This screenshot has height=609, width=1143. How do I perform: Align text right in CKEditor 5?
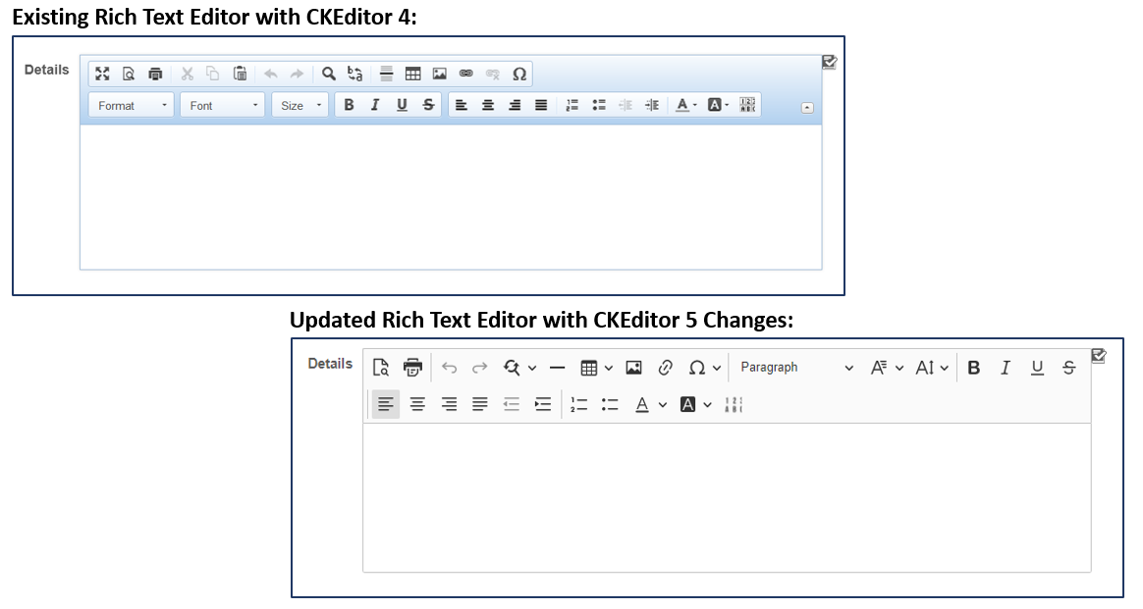click(x=449, y=404)
